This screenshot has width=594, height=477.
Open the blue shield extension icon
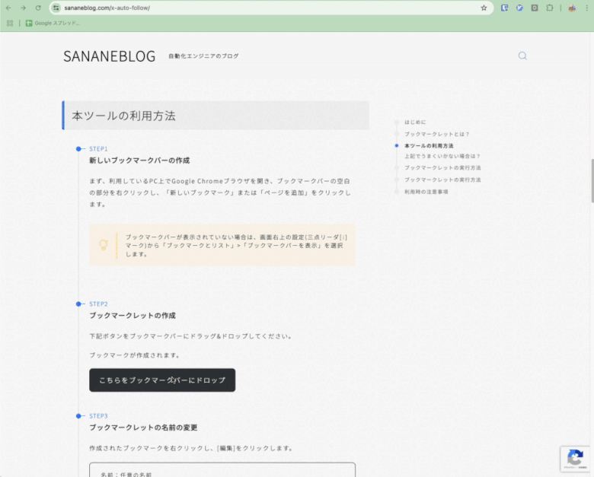coord(504,8)
